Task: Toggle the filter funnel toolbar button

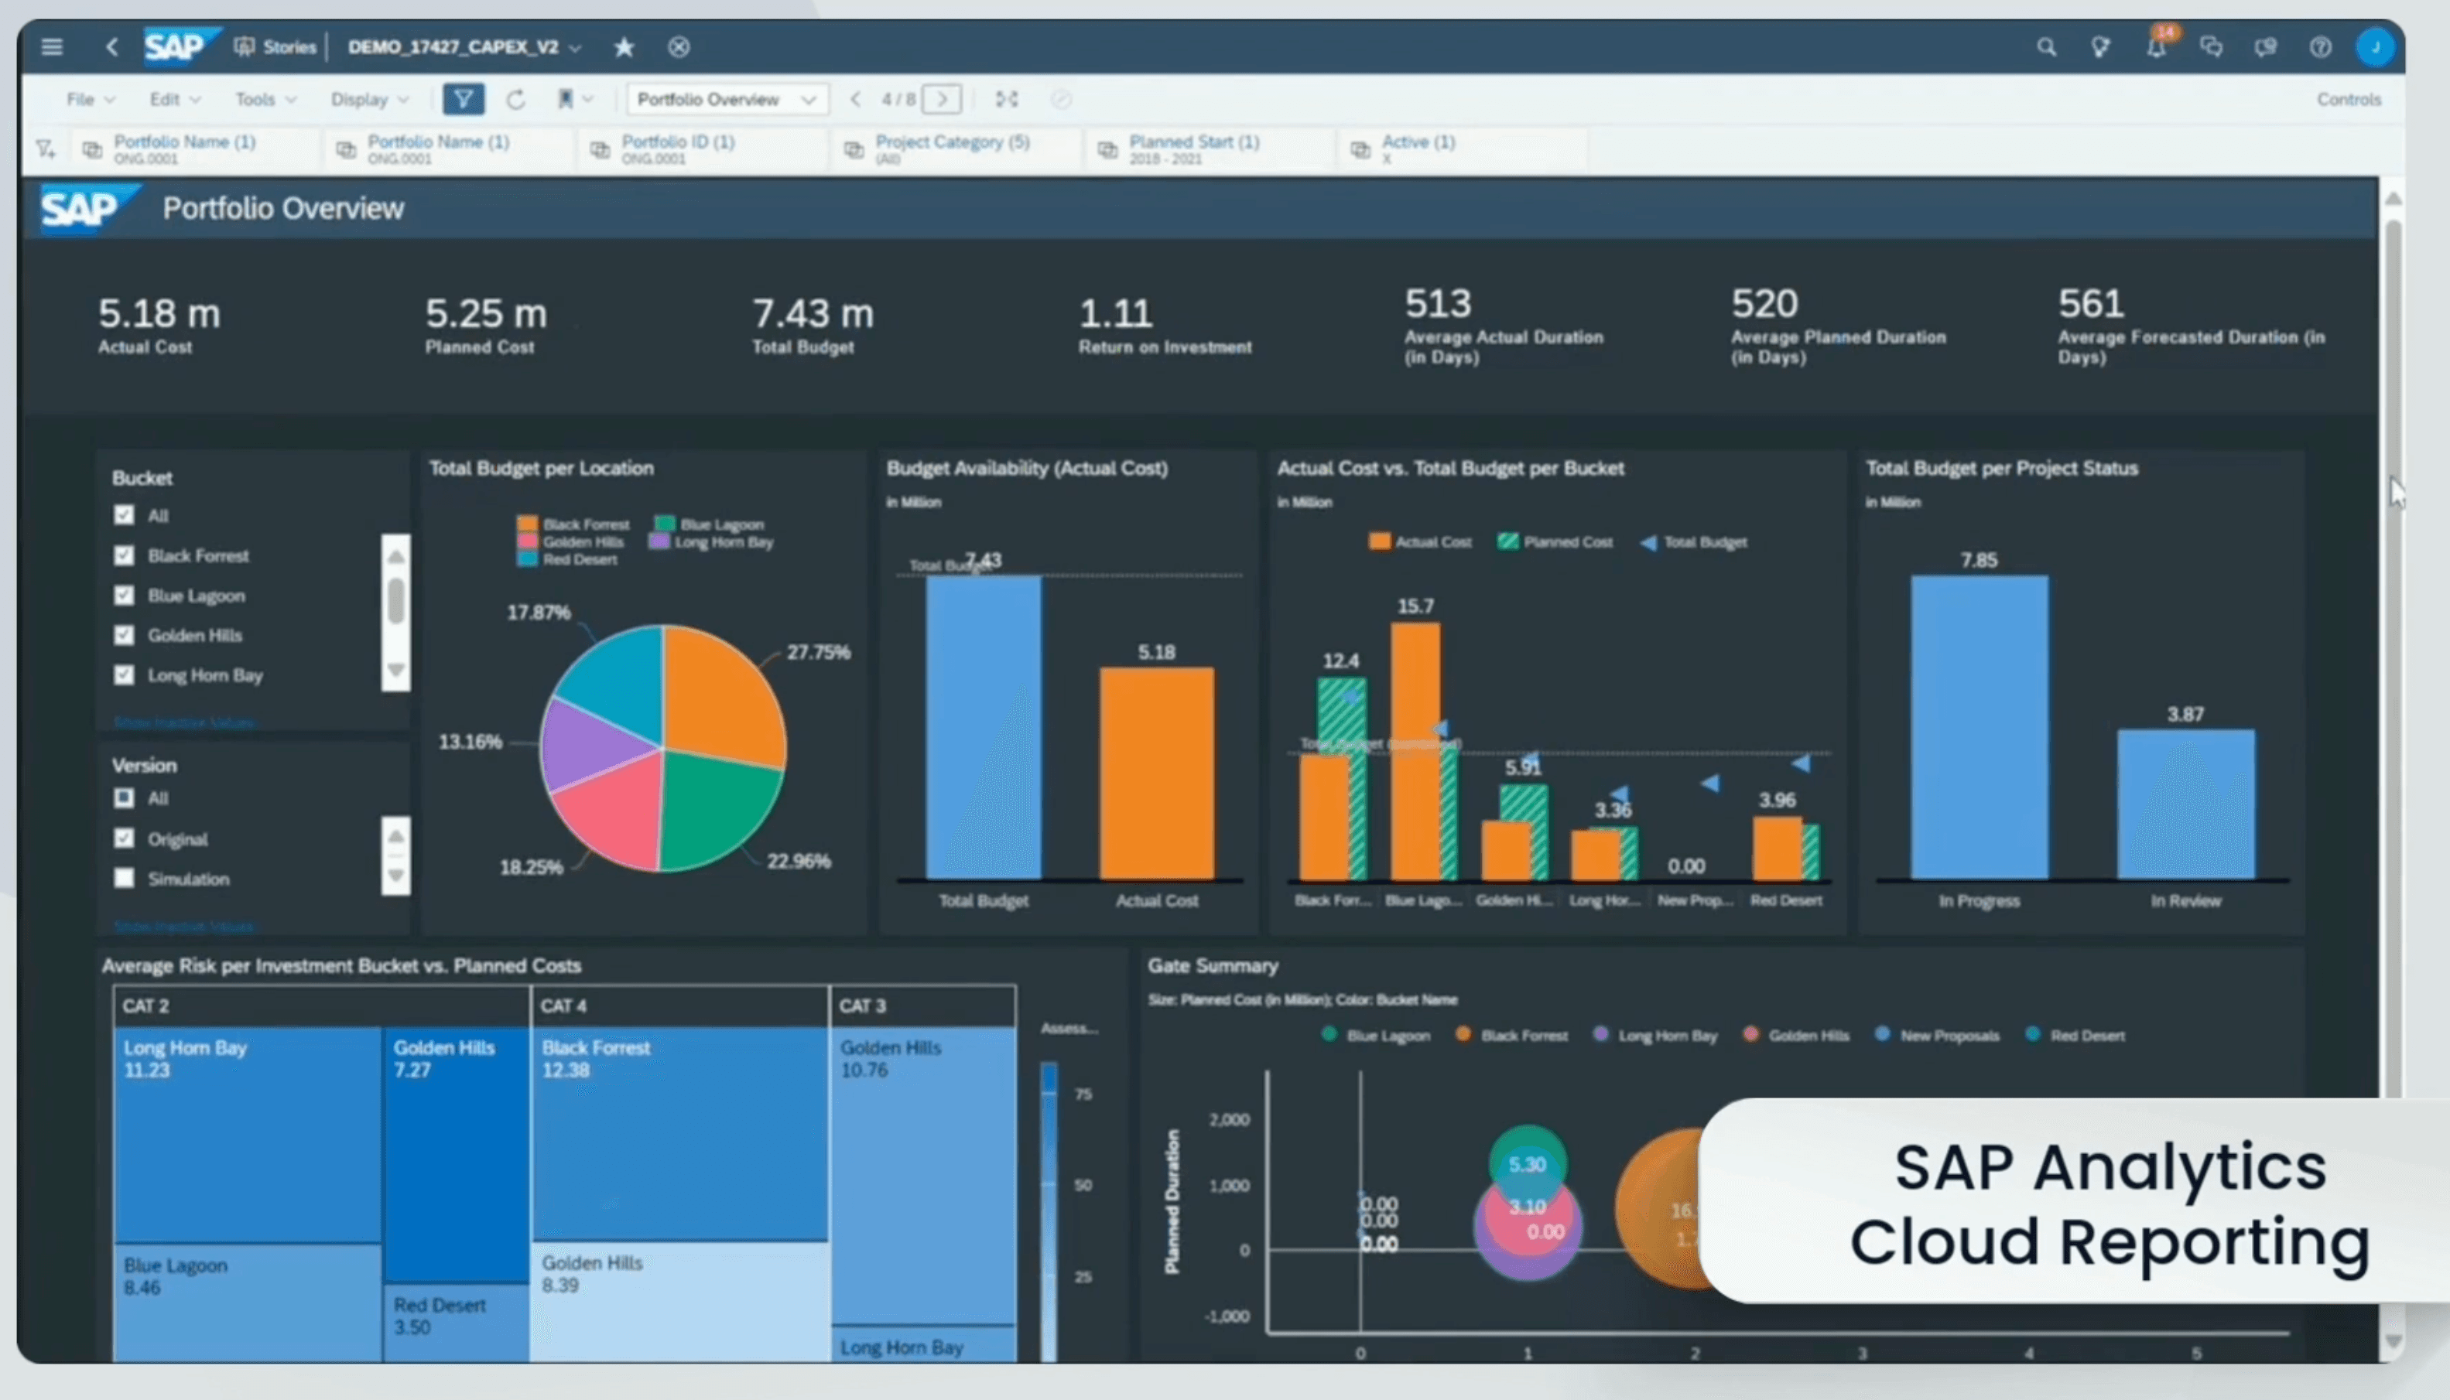Action: coord(463,99)
